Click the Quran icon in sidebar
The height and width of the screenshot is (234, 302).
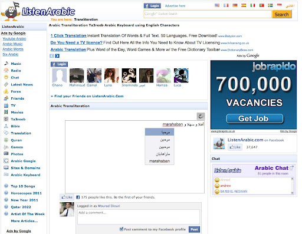point(6,140)
